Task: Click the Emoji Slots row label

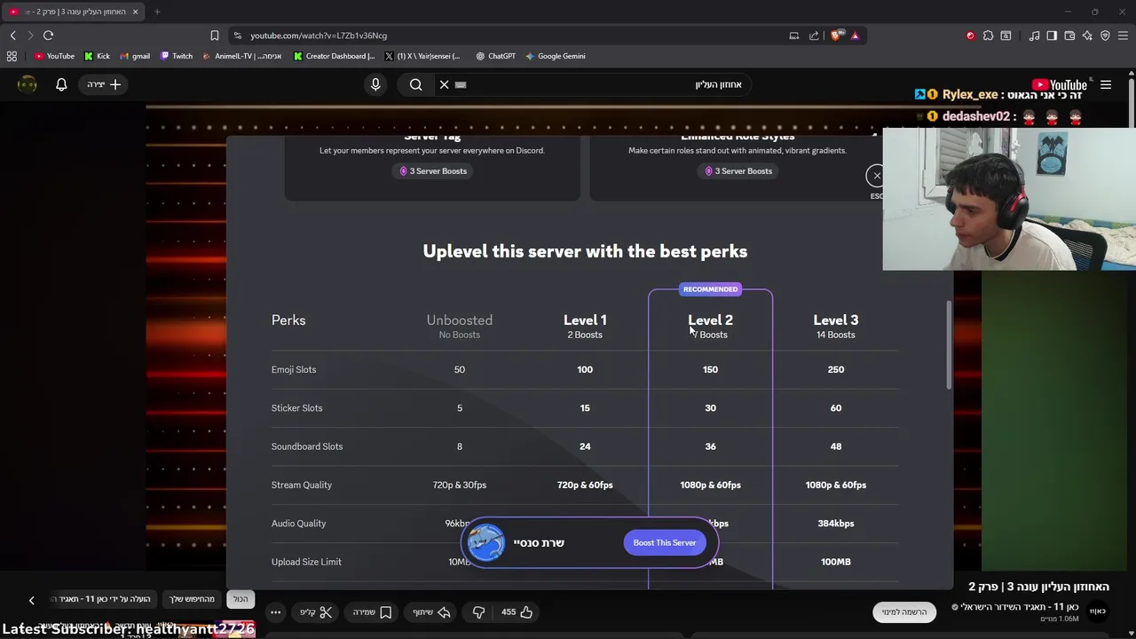Action: [294, 369]
